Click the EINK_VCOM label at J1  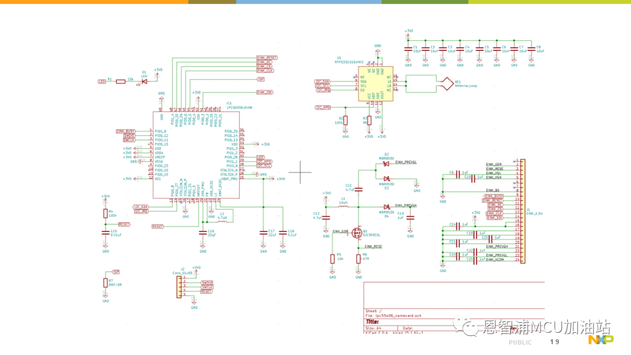pyautogui.click(x=495, y=260)
